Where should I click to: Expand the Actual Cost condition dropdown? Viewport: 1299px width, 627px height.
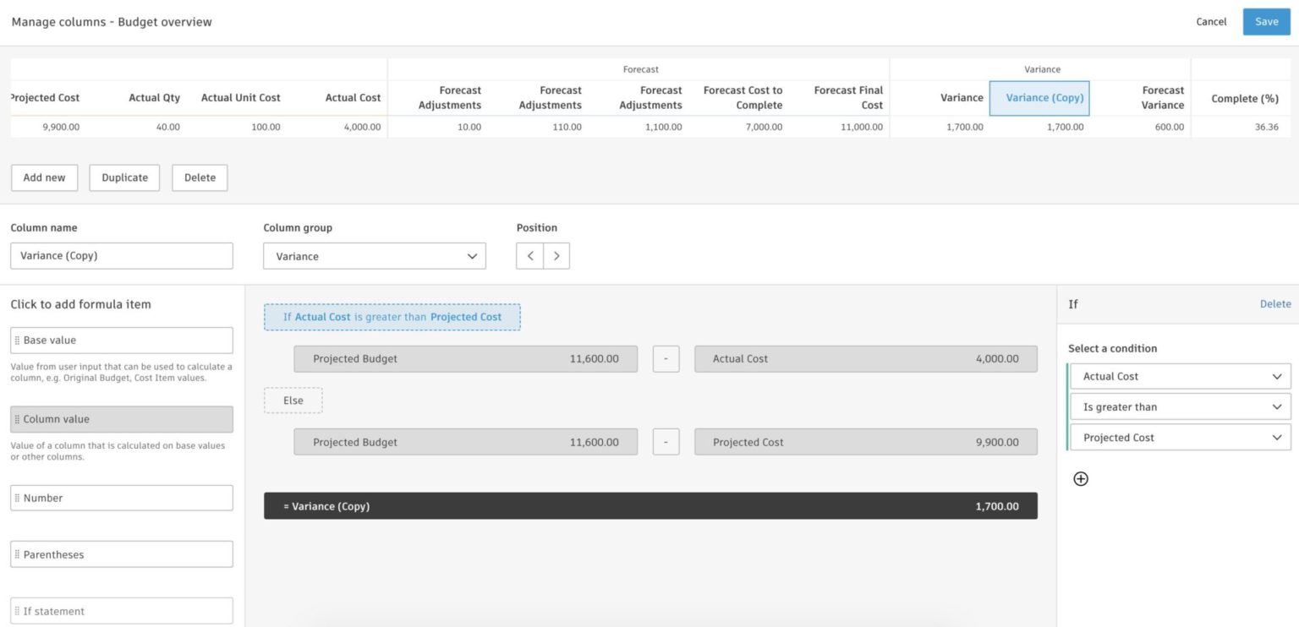click(1181, 376)
